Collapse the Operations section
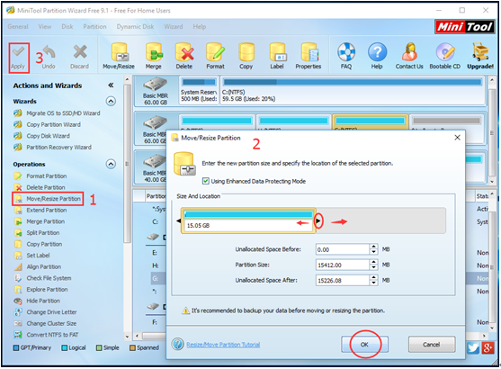Image resolution: width=501 pixels, height=369 pixels. [111, 165]
